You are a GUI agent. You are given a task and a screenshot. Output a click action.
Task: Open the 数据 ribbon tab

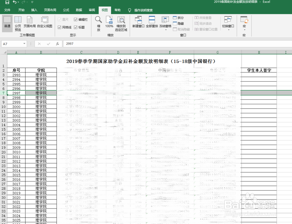click(79, 10)
